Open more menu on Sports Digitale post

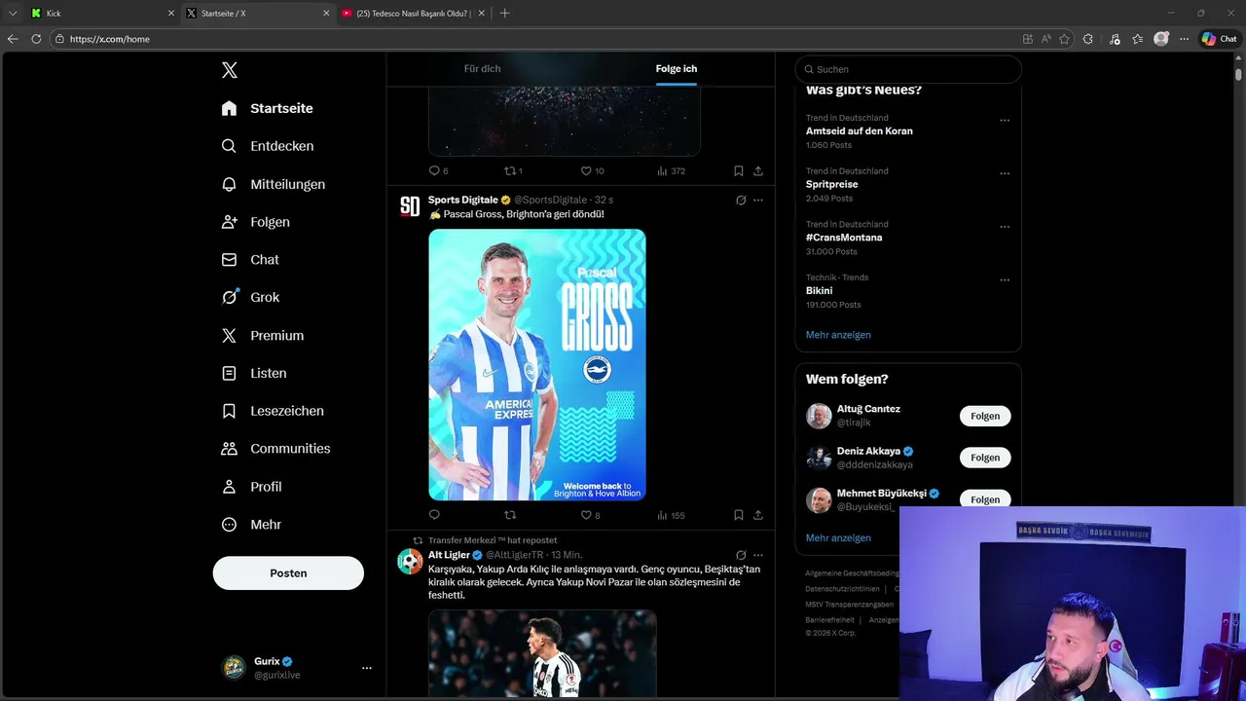(758, 201)
